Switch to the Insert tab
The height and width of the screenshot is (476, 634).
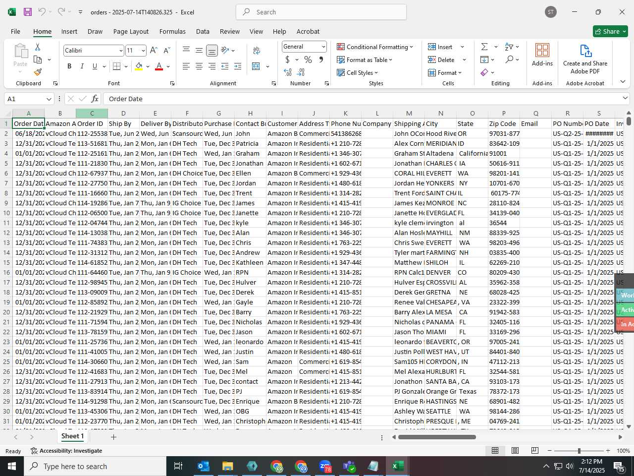click(x=69, y=31)
